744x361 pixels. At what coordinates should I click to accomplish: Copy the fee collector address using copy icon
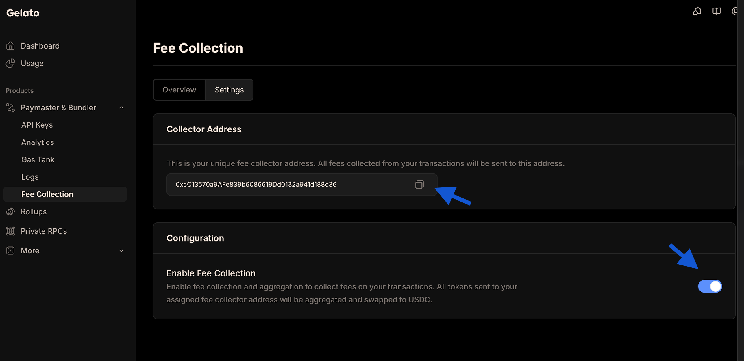(419, 184)
